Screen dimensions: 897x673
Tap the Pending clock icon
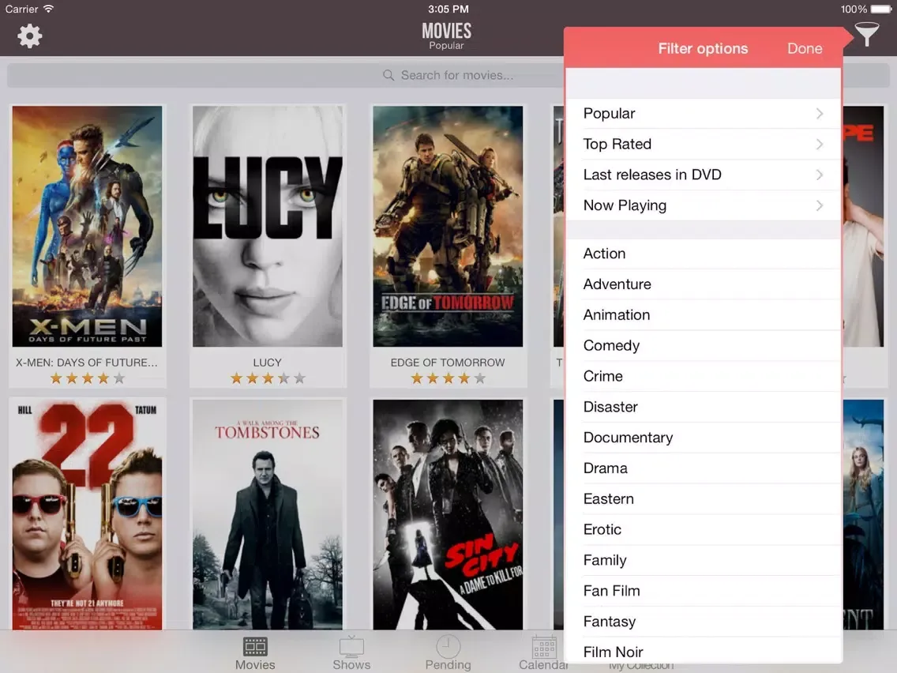(448, 647)
